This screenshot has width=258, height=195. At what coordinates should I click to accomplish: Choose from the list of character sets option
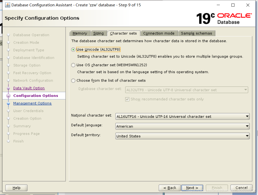tap(73, 81)
